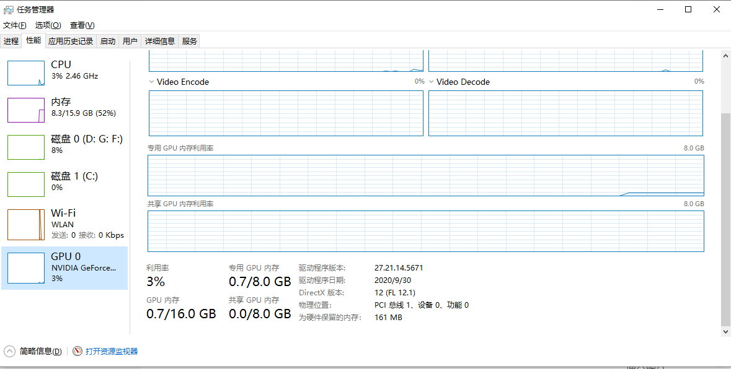
Task: Switch to the 进程 tab
Action: tap(11, 41)
